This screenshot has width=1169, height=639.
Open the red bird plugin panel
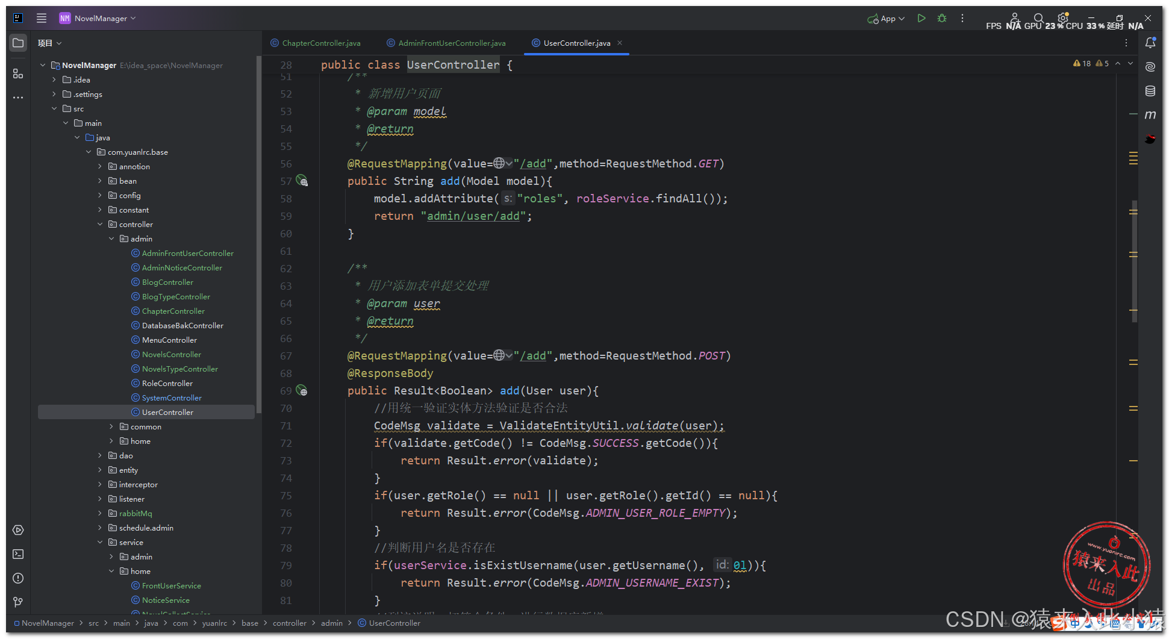[x=1150, y=139]
